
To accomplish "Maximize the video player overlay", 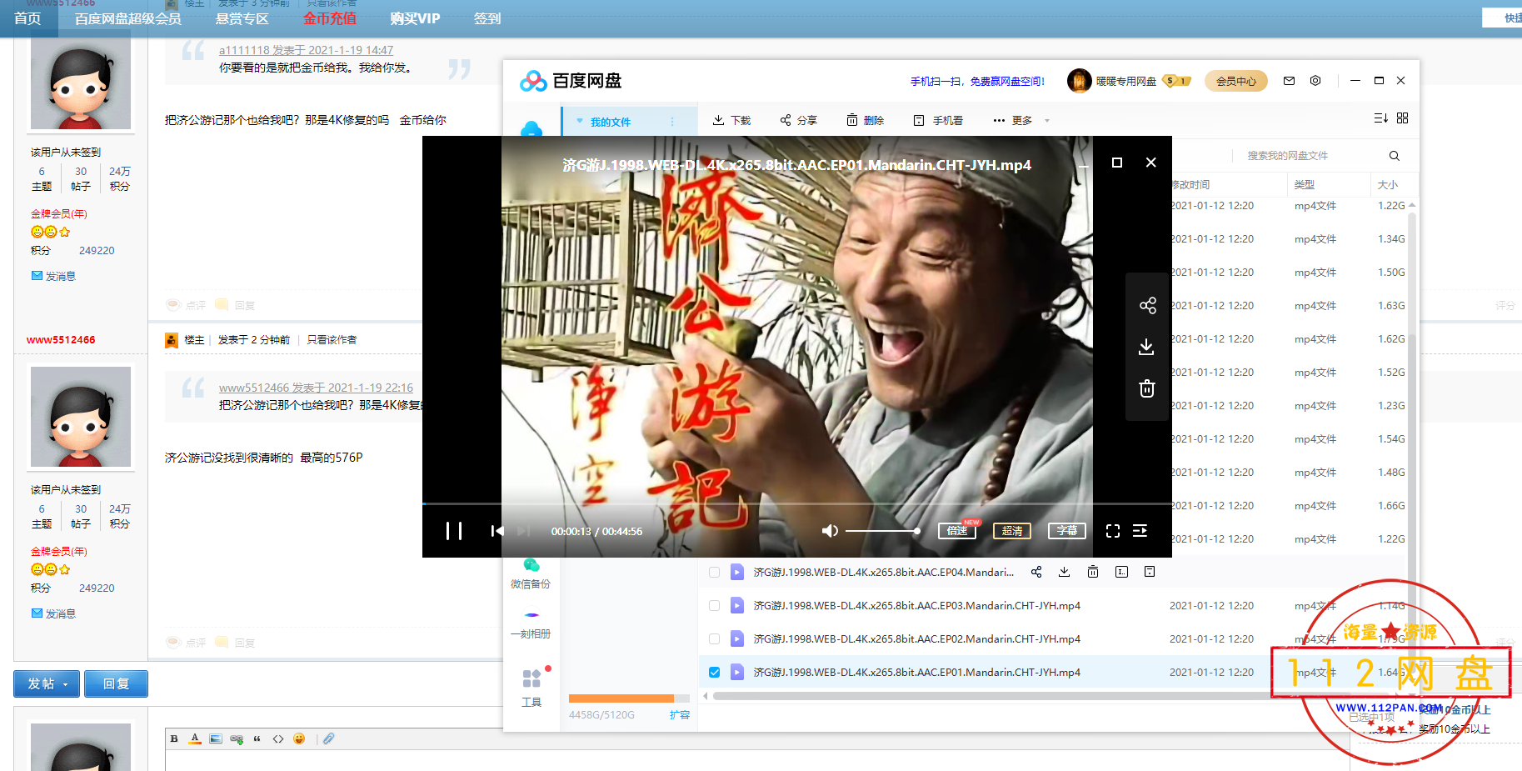I will [1117, 163].
